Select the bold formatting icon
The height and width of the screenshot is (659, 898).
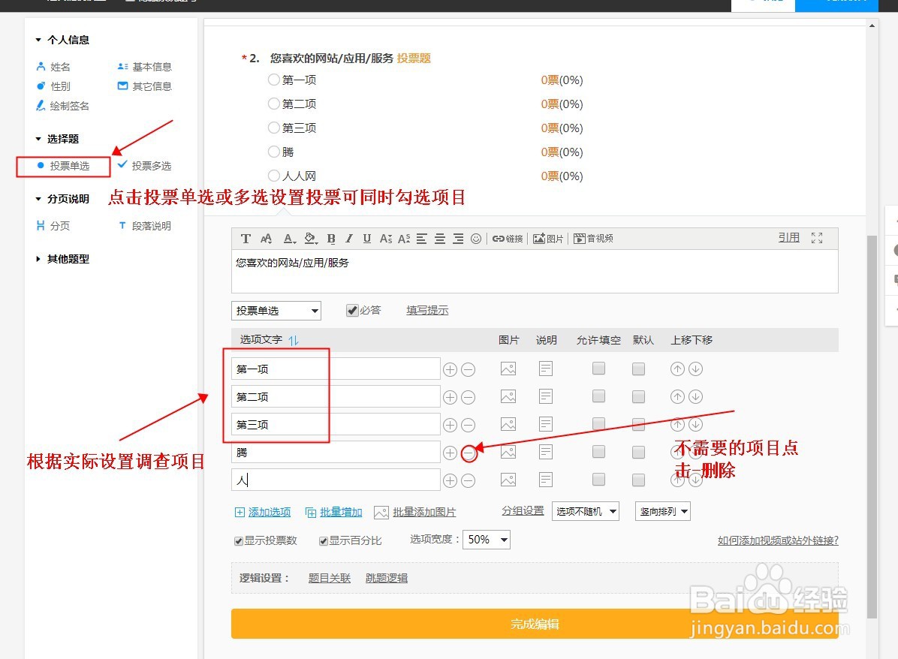pyautogui.click(x=331, y=238)
